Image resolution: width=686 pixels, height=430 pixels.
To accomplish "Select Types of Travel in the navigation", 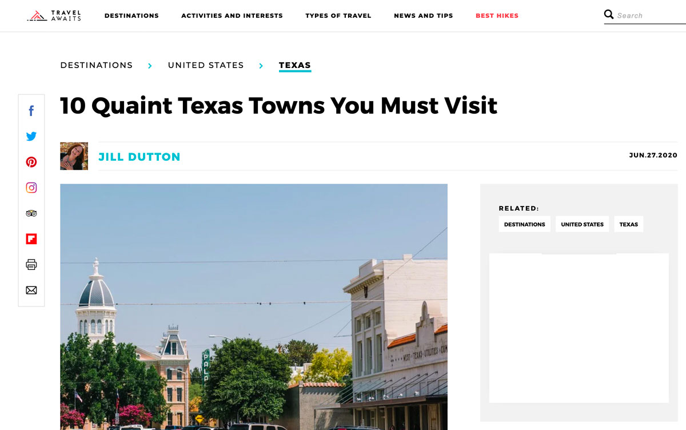I will (338, 15).
